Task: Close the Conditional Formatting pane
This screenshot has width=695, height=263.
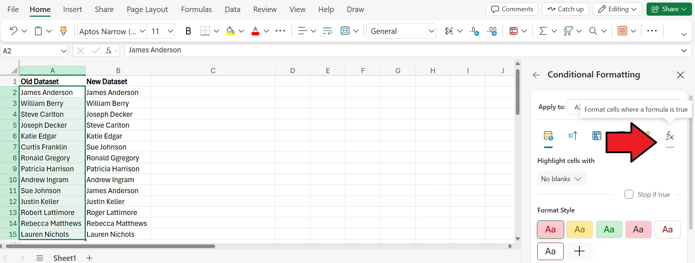Action: click(x=680, y=75)
